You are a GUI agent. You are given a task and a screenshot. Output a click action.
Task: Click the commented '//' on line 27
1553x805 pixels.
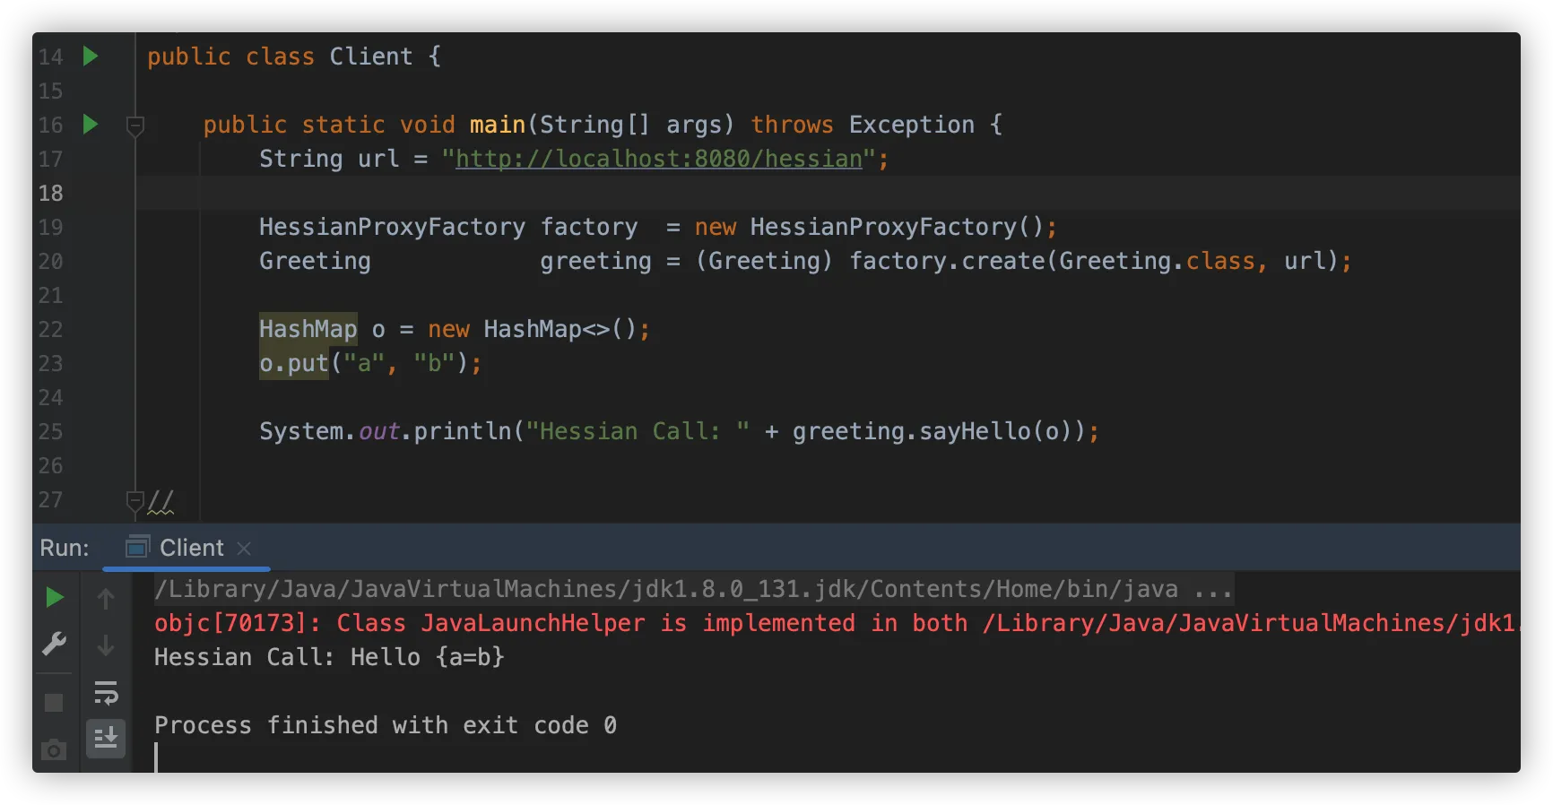click(161, 500)
